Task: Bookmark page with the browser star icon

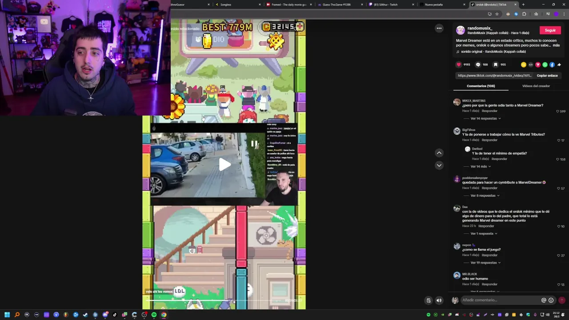Action: (497, 14)
